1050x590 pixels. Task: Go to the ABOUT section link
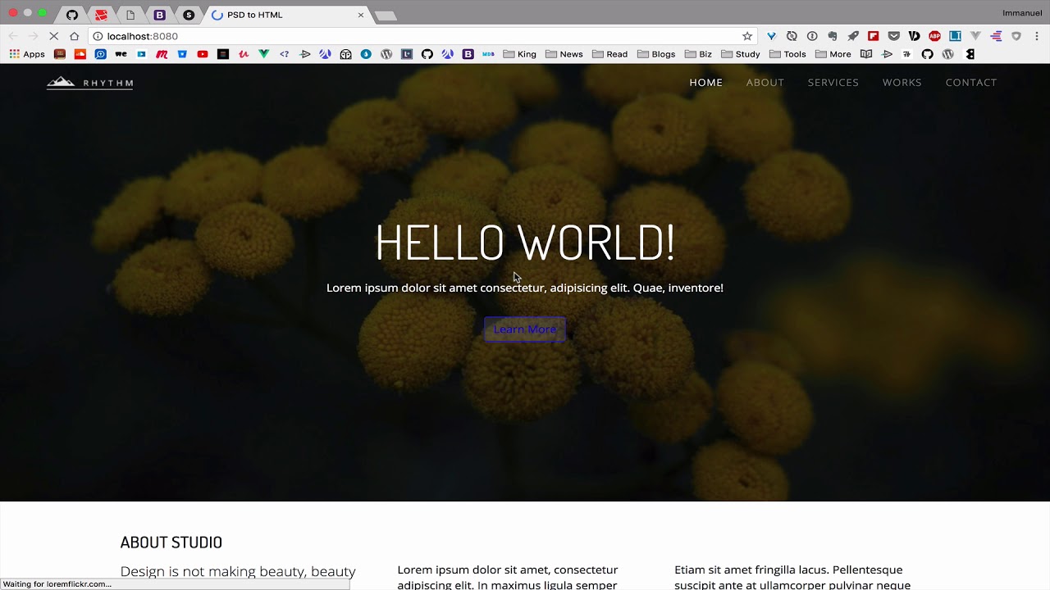765,82
